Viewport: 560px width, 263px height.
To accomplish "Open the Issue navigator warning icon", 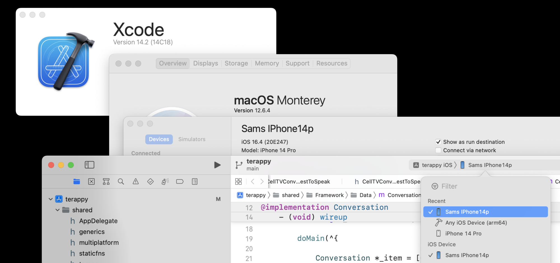I will (136, 182).
